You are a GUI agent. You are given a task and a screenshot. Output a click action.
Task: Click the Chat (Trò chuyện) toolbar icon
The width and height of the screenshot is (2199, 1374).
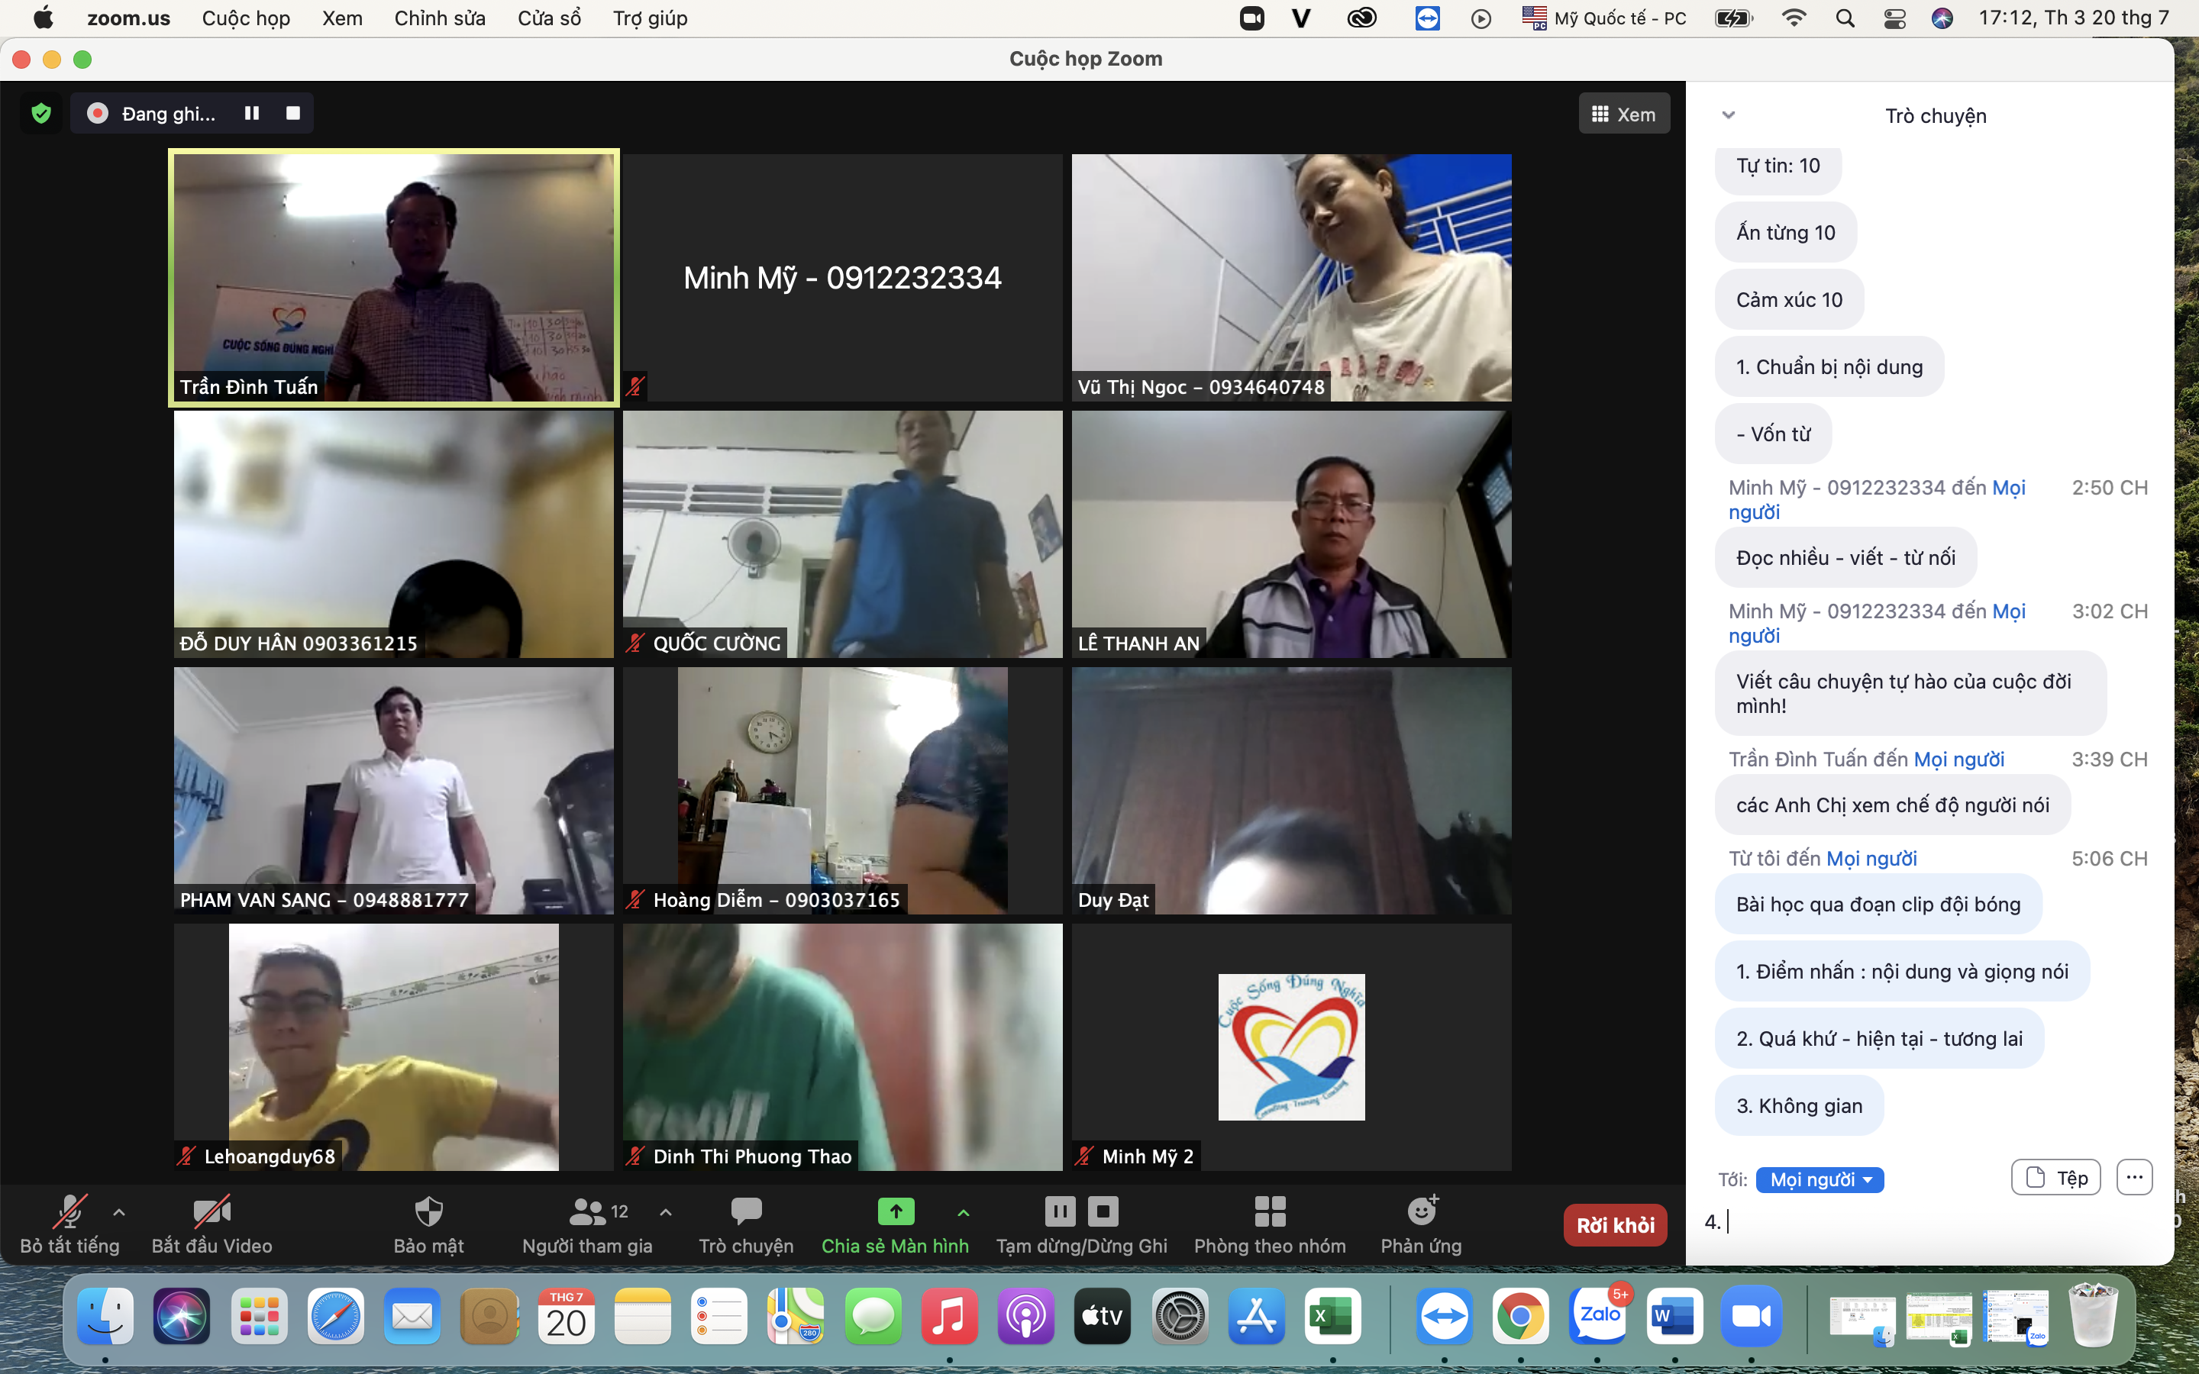tap(746, 1211)
